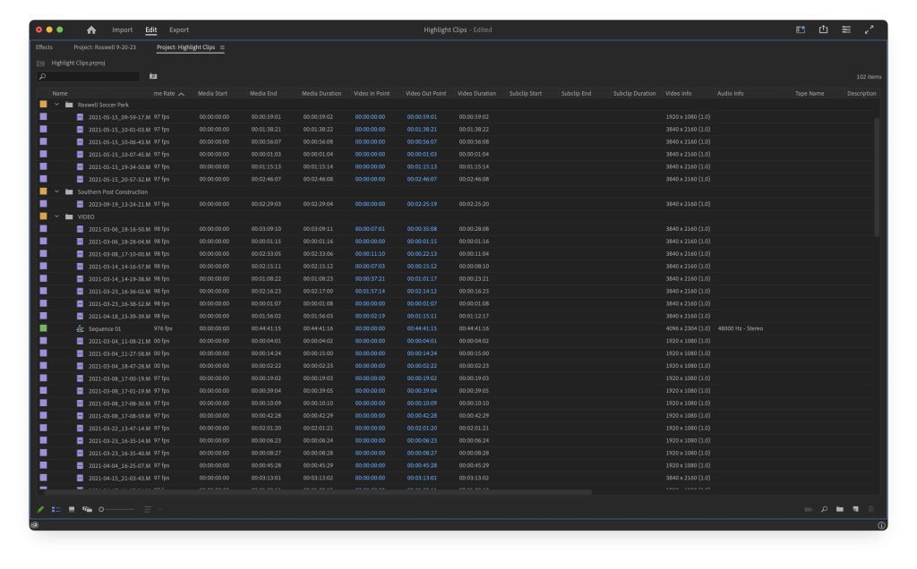This screenshot has height=569, width=917.
Task: Select clip 2021-04-18_15-39-39
Action: pos(119,316)
